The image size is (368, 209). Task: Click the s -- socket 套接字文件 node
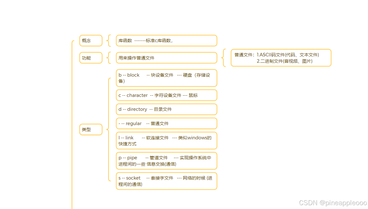(166, 181)
